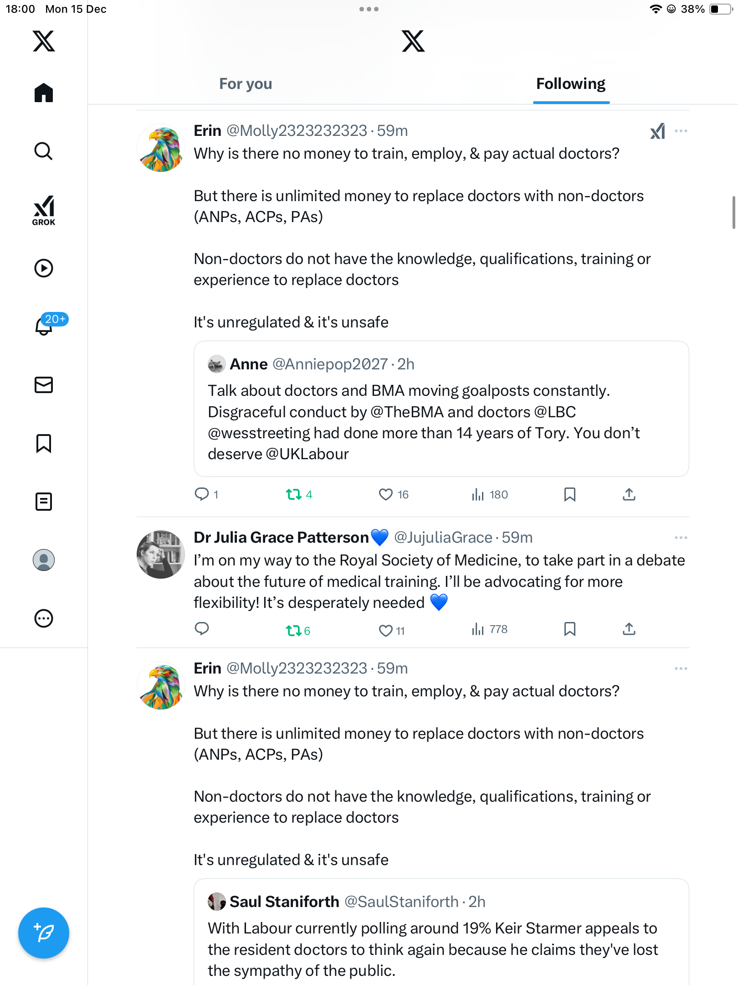Open the @JujuliaGrace profile handle

coord(443,538)
